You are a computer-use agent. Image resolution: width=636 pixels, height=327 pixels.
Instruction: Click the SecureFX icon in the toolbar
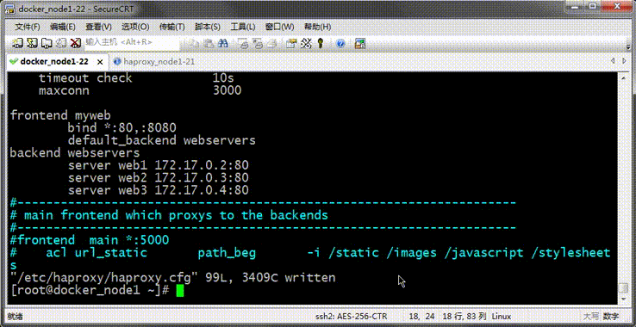pyautogui.click(x=359, y=43)
